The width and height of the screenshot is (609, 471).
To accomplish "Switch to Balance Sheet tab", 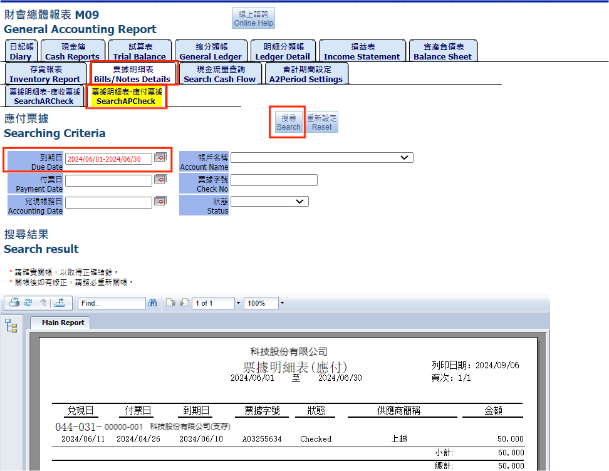I will 443,51.
